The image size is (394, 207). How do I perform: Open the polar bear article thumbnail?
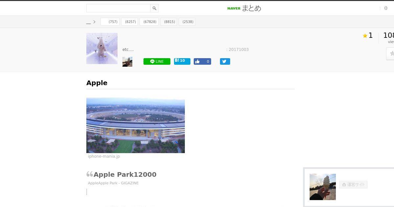[102, 48]
